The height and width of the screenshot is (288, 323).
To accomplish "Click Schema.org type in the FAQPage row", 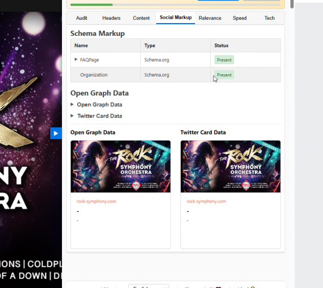I will click(x=157, y=60).
